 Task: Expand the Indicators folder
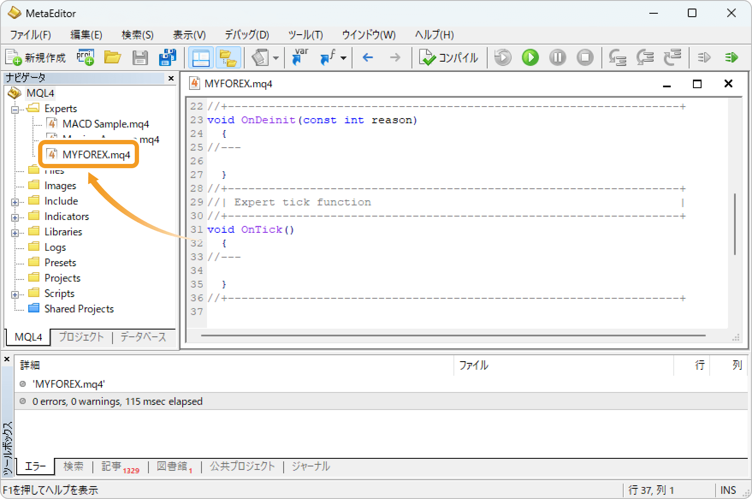15,217
